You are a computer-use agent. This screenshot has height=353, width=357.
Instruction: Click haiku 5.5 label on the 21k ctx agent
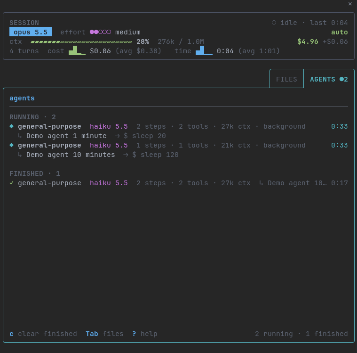pos(109,145)
